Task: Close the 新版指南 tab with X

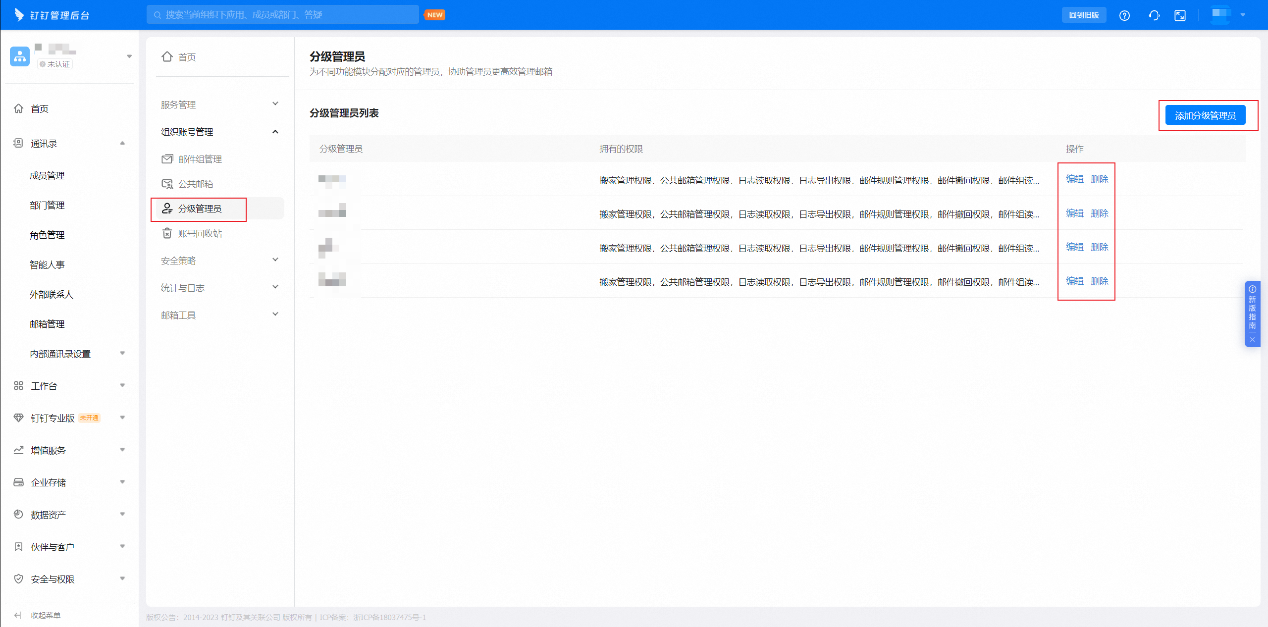Action: [x=1252, y=339]
